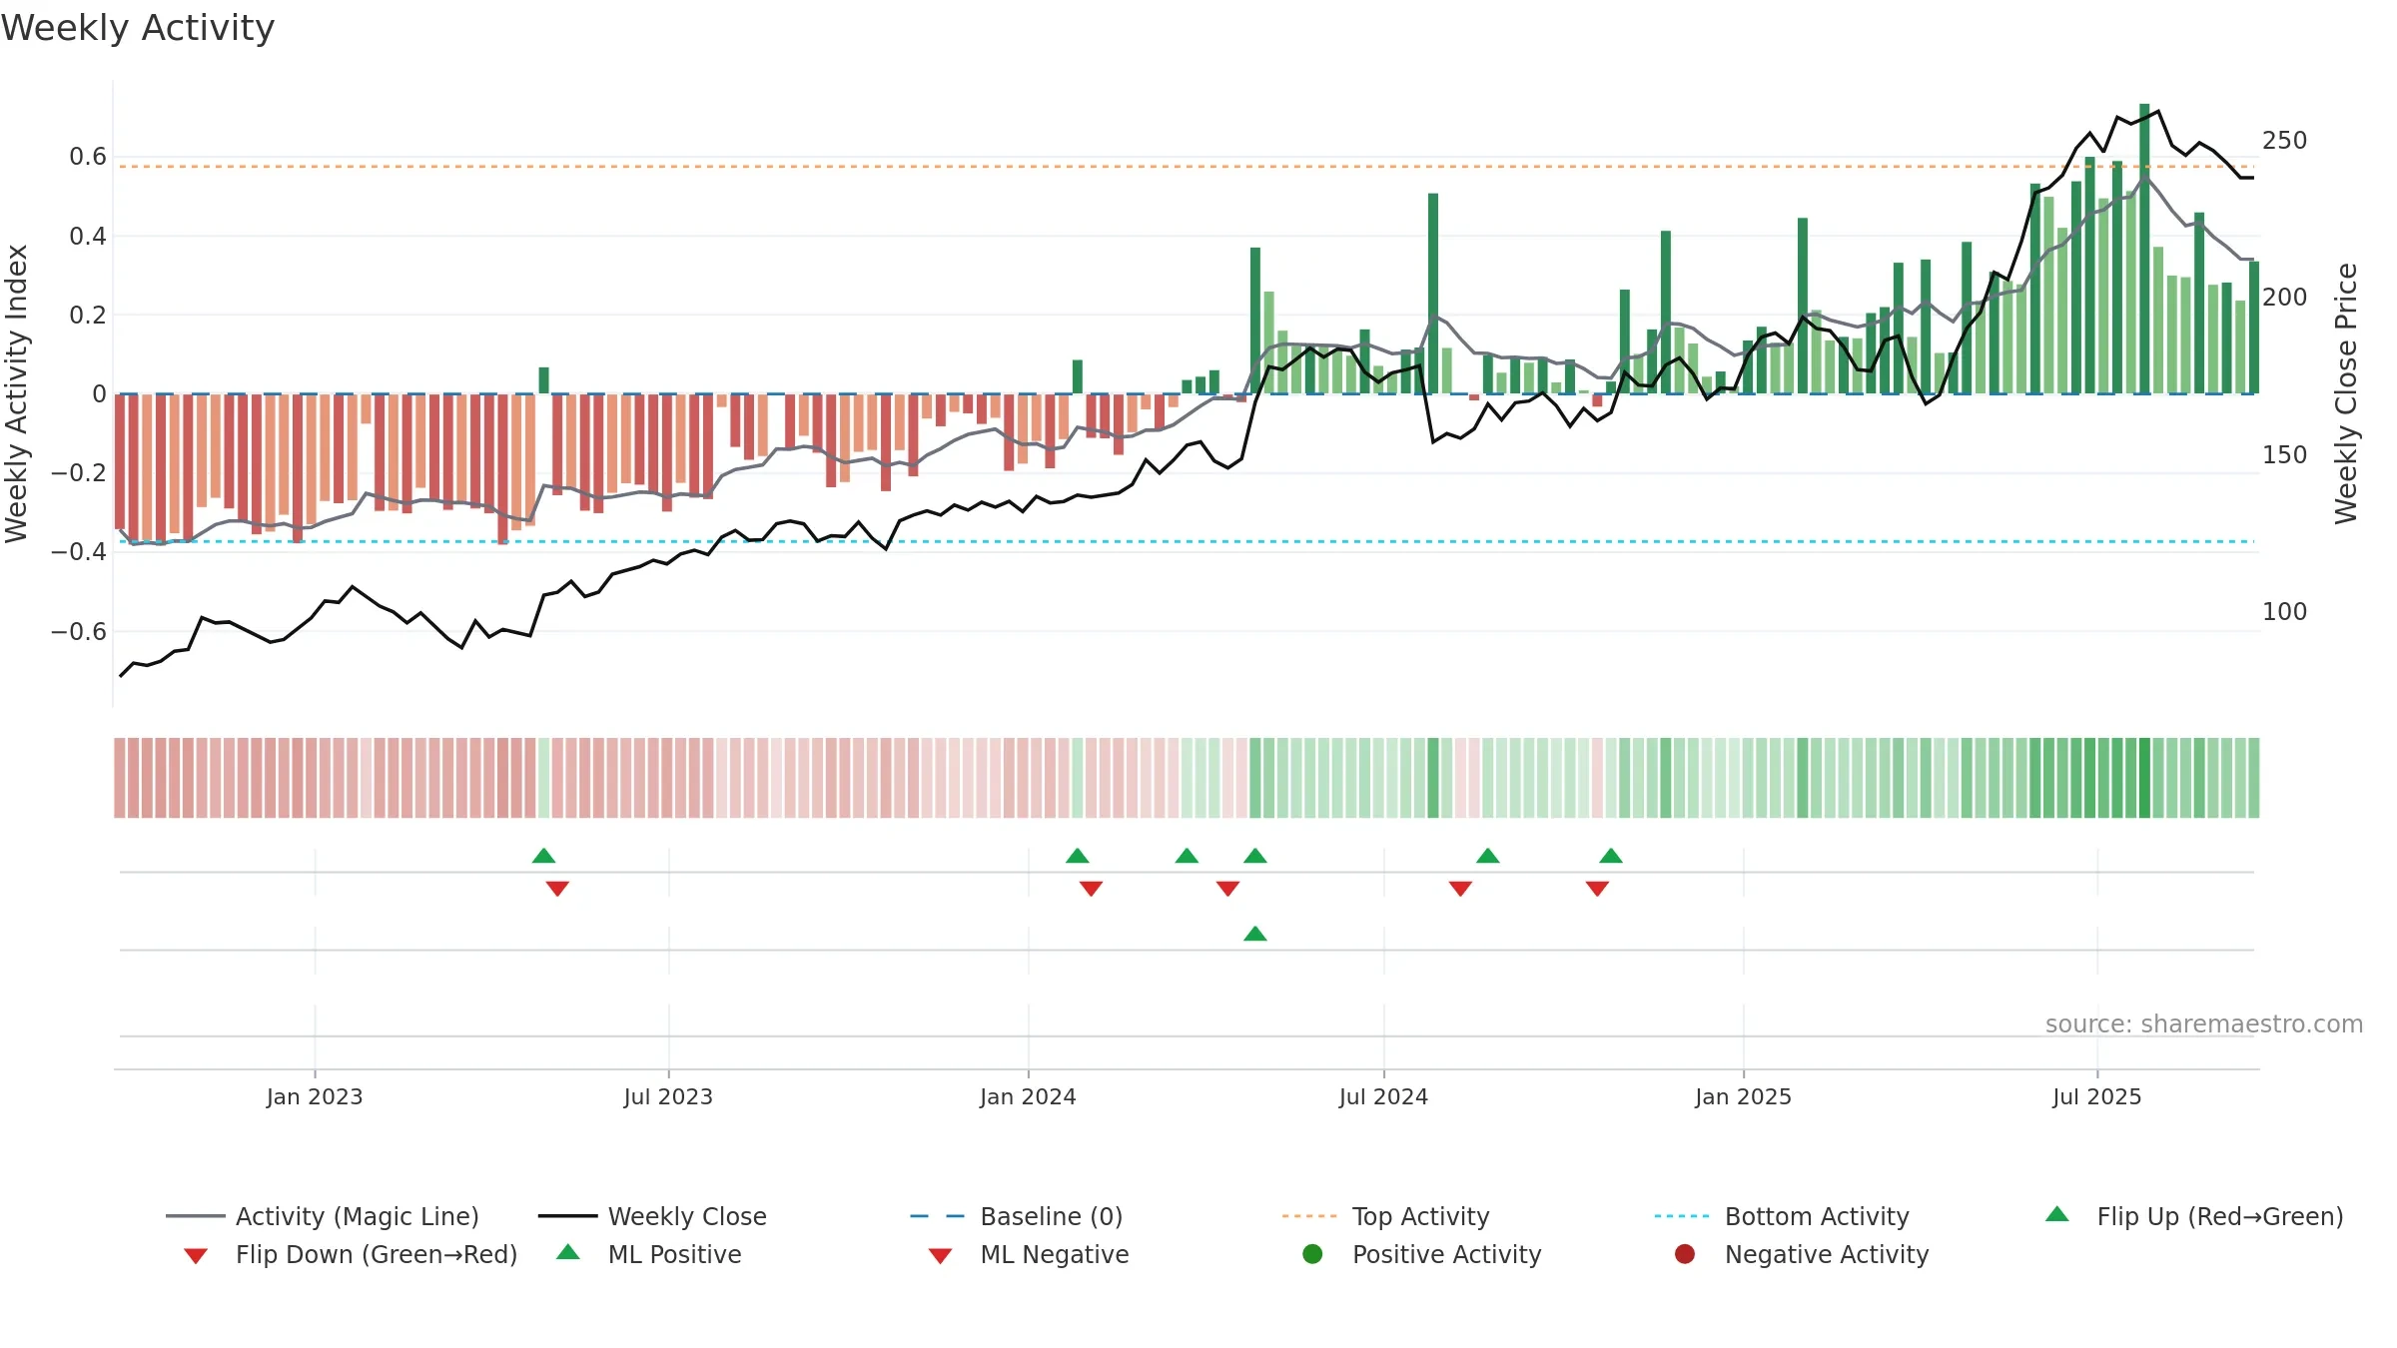Click the Weekly Close Price axis title

2346,393
